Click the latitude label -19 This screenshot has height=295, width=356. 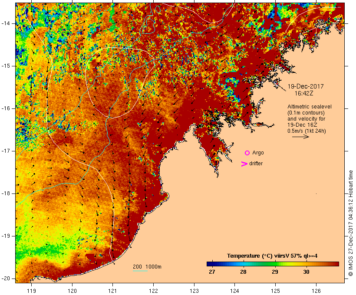(6, 236)
